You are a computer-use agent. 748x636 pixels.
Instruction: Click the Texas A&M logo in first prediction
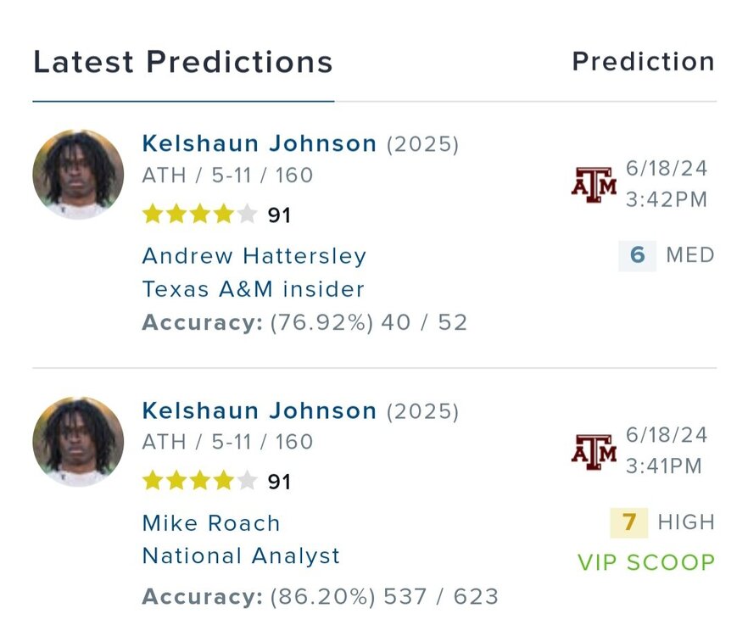(594, 184)
